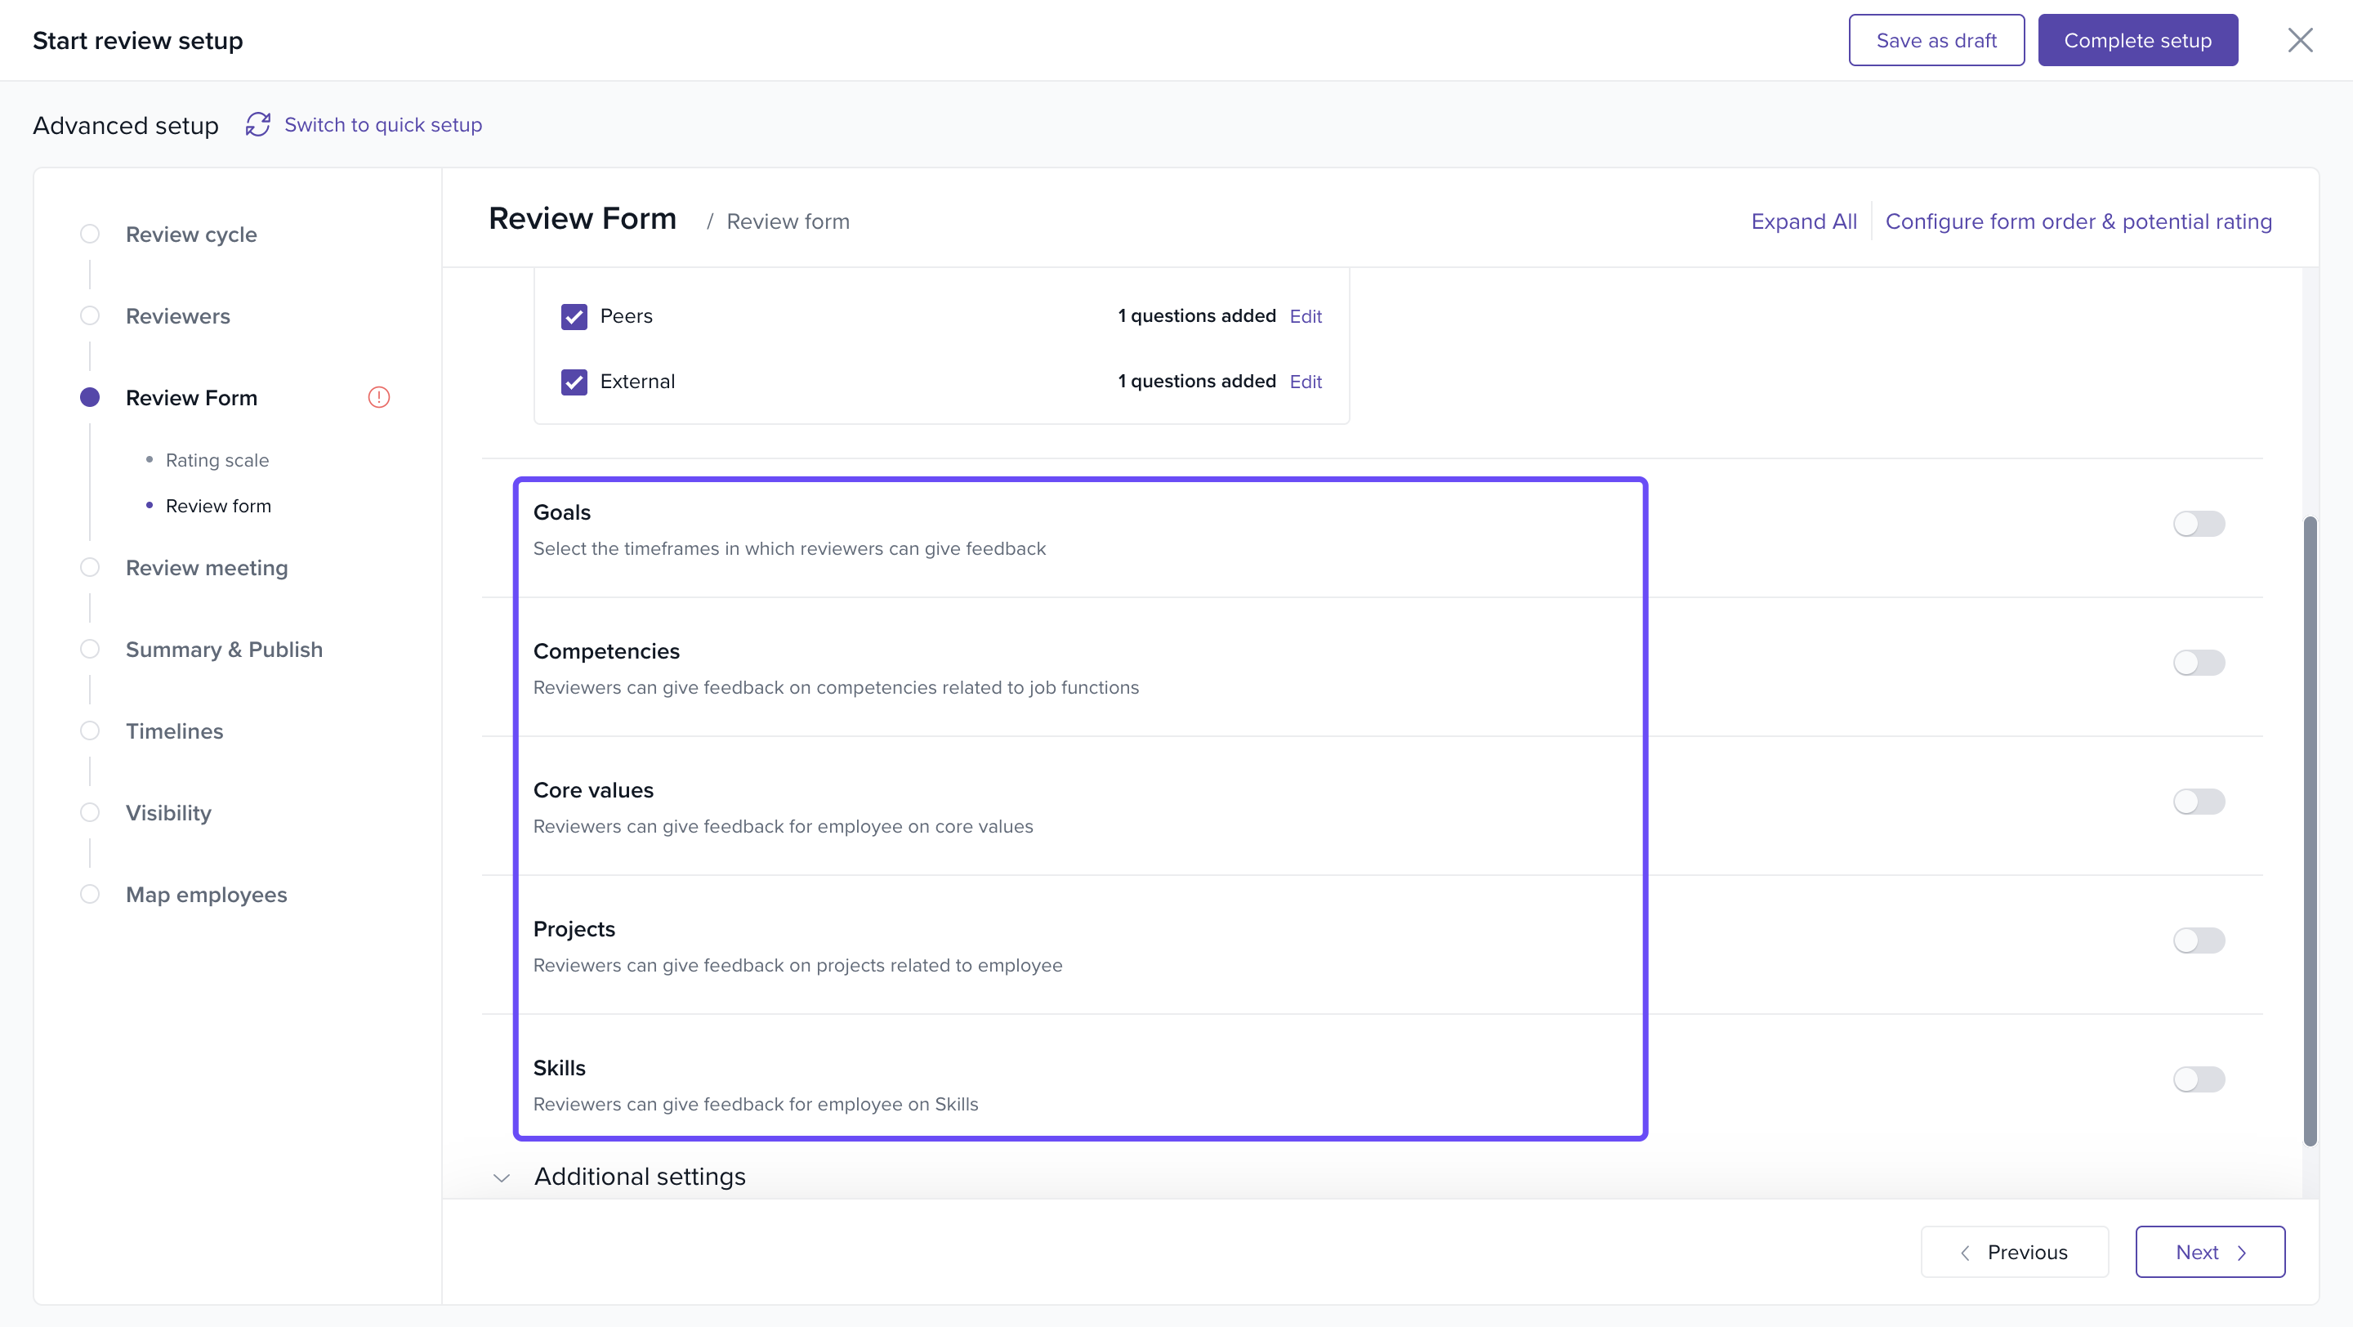Click Expand All sections link
The height and width of the screenshot is (1327, 2353).
tap(1803, 221)
